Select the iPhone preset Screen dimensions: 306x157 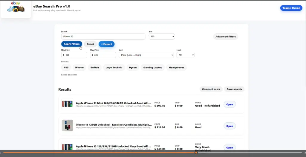pos(79,67)
